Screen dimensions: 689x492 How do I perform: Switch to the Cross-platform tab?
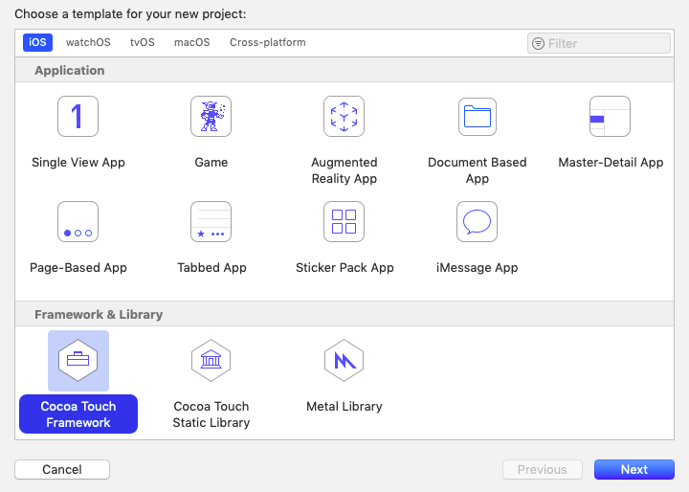click(268, 43)
